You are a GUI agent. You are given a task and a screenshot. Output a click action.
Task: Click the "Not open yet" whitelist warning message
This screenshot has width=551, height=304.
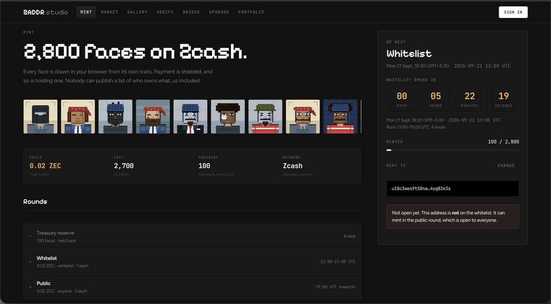(453, 216)
